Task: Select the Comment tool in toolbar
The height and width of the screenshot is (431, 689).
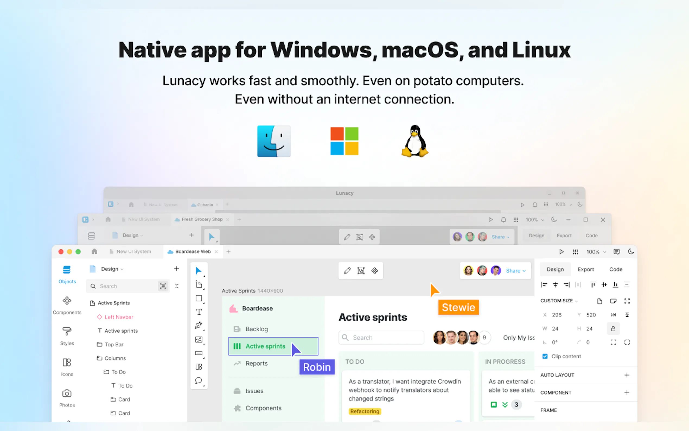Action: pos(199,381)
